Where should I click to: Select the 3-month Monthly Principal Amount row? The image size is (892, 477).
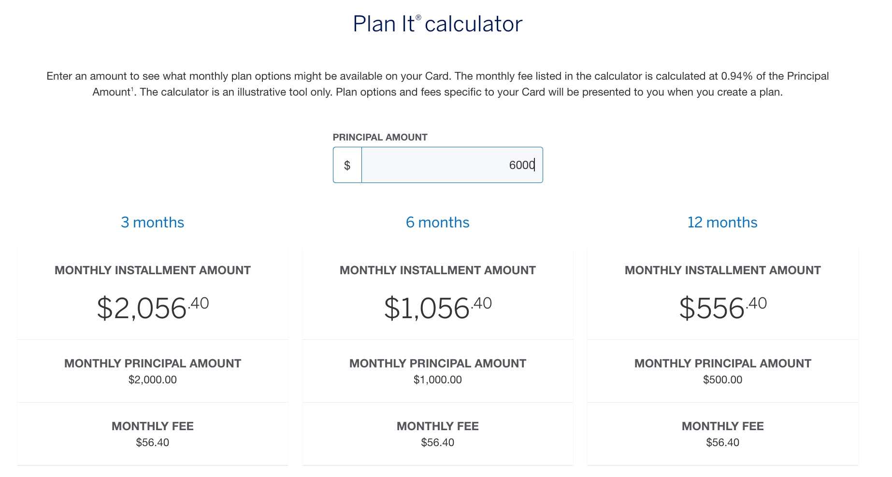[x=152, y=371]
